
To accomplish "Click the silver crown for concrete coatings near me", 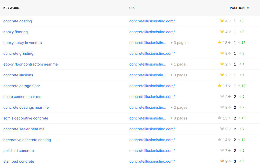I will point(222,107).
